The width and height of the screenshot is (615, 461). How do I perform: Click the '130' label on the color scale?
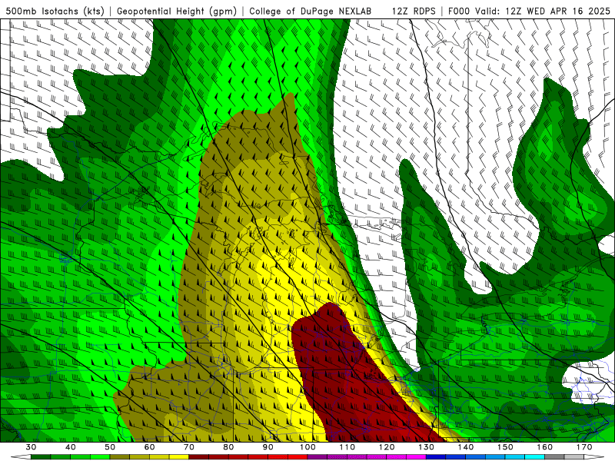click(427, 447)
